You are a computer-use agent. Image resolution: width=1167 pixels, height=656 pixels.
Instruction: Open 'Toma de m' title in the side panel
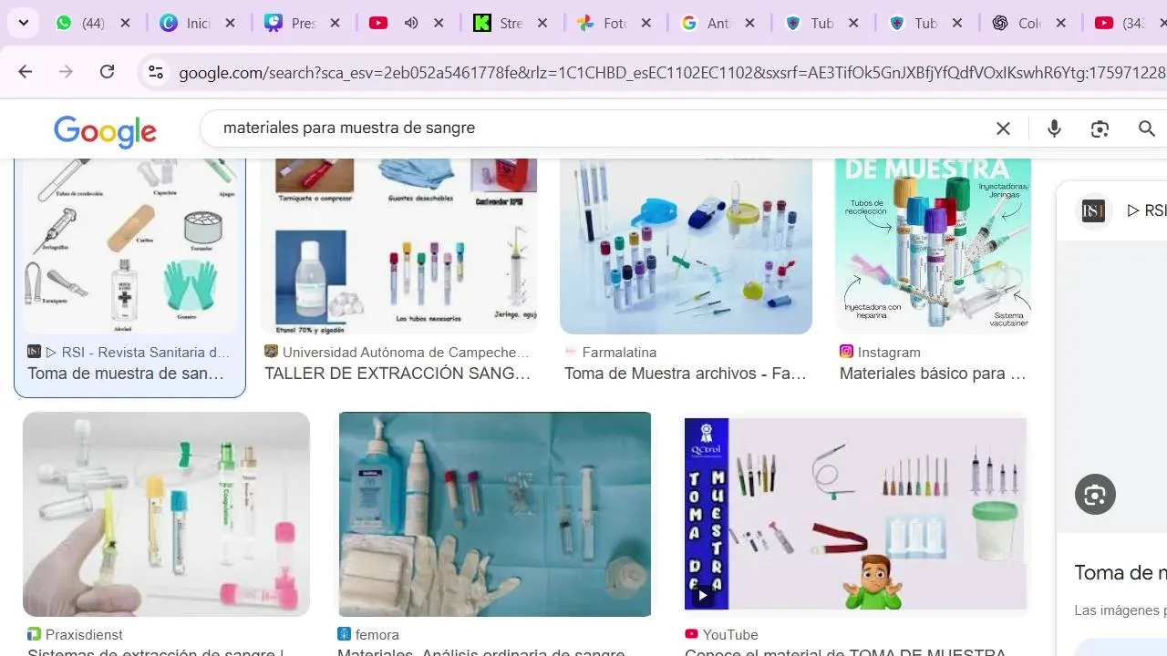pyautogui.click(x=1120, y=573)
